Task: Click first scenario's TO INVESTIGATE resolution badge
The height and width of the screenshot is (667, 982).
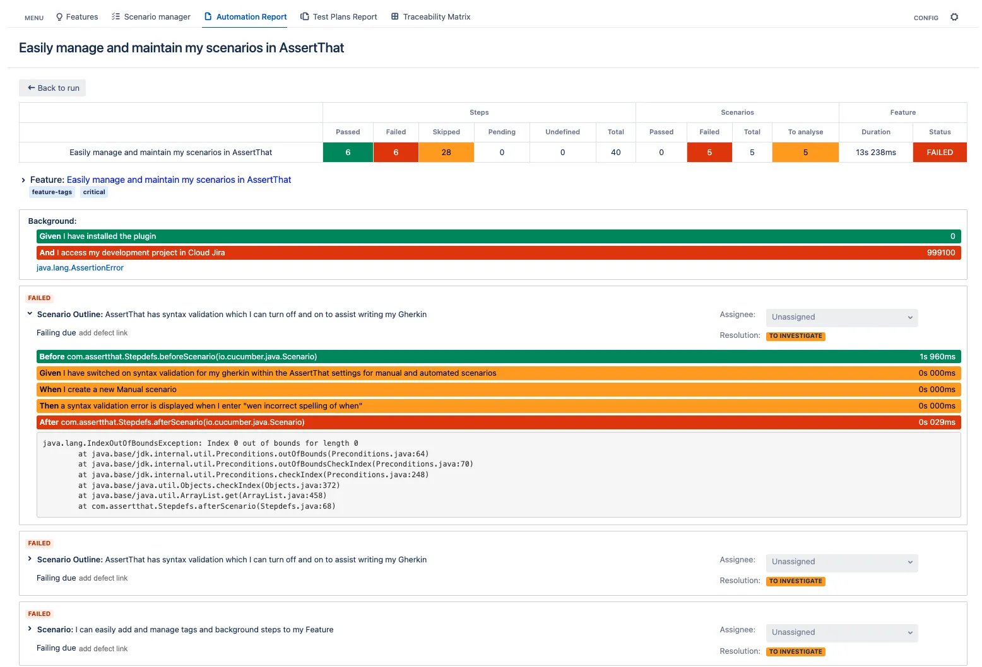Action: point(796,336)
